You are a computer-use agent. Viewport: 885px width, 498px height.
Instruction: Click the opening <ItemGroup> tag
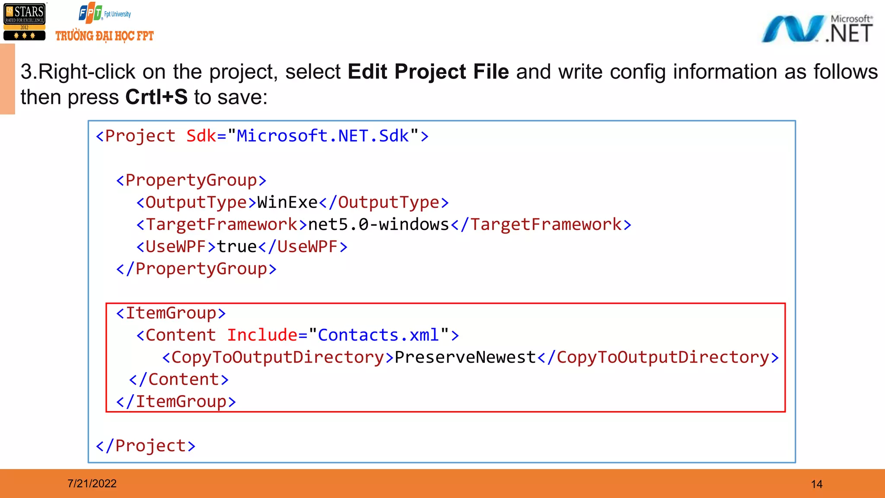coord(171,313)
